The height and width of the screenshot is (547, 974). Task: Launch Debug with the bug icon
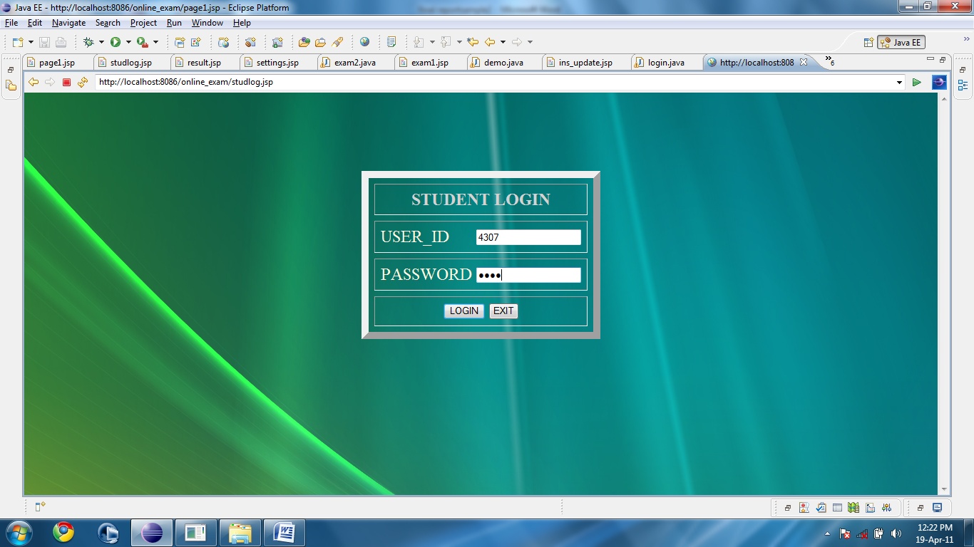click(88, 42)
